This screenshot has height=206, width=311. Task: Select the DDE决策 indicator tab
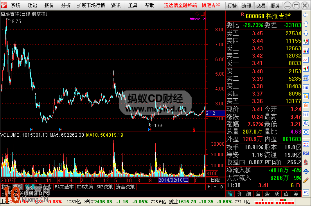(x=85, y=187)
